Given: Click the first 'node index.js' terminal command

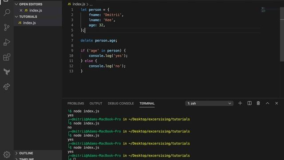Looking at the screenshot, I should (x=86, y=111).
